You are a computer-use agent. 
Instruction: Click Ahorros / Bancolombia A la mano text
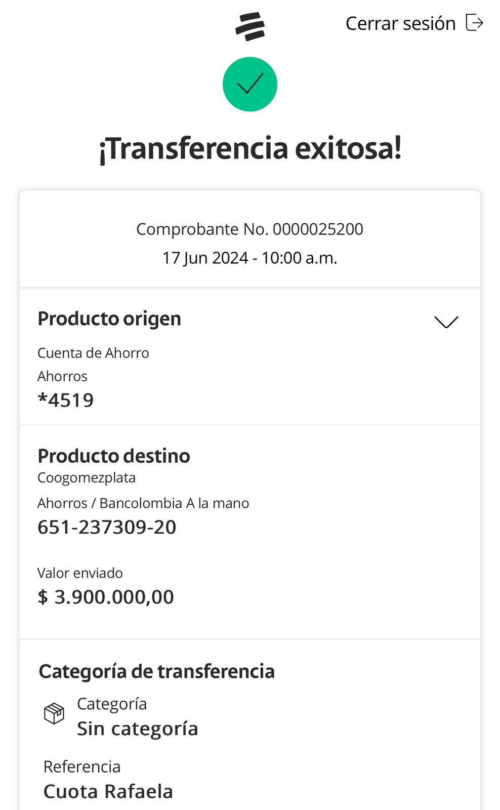point(143,503)
